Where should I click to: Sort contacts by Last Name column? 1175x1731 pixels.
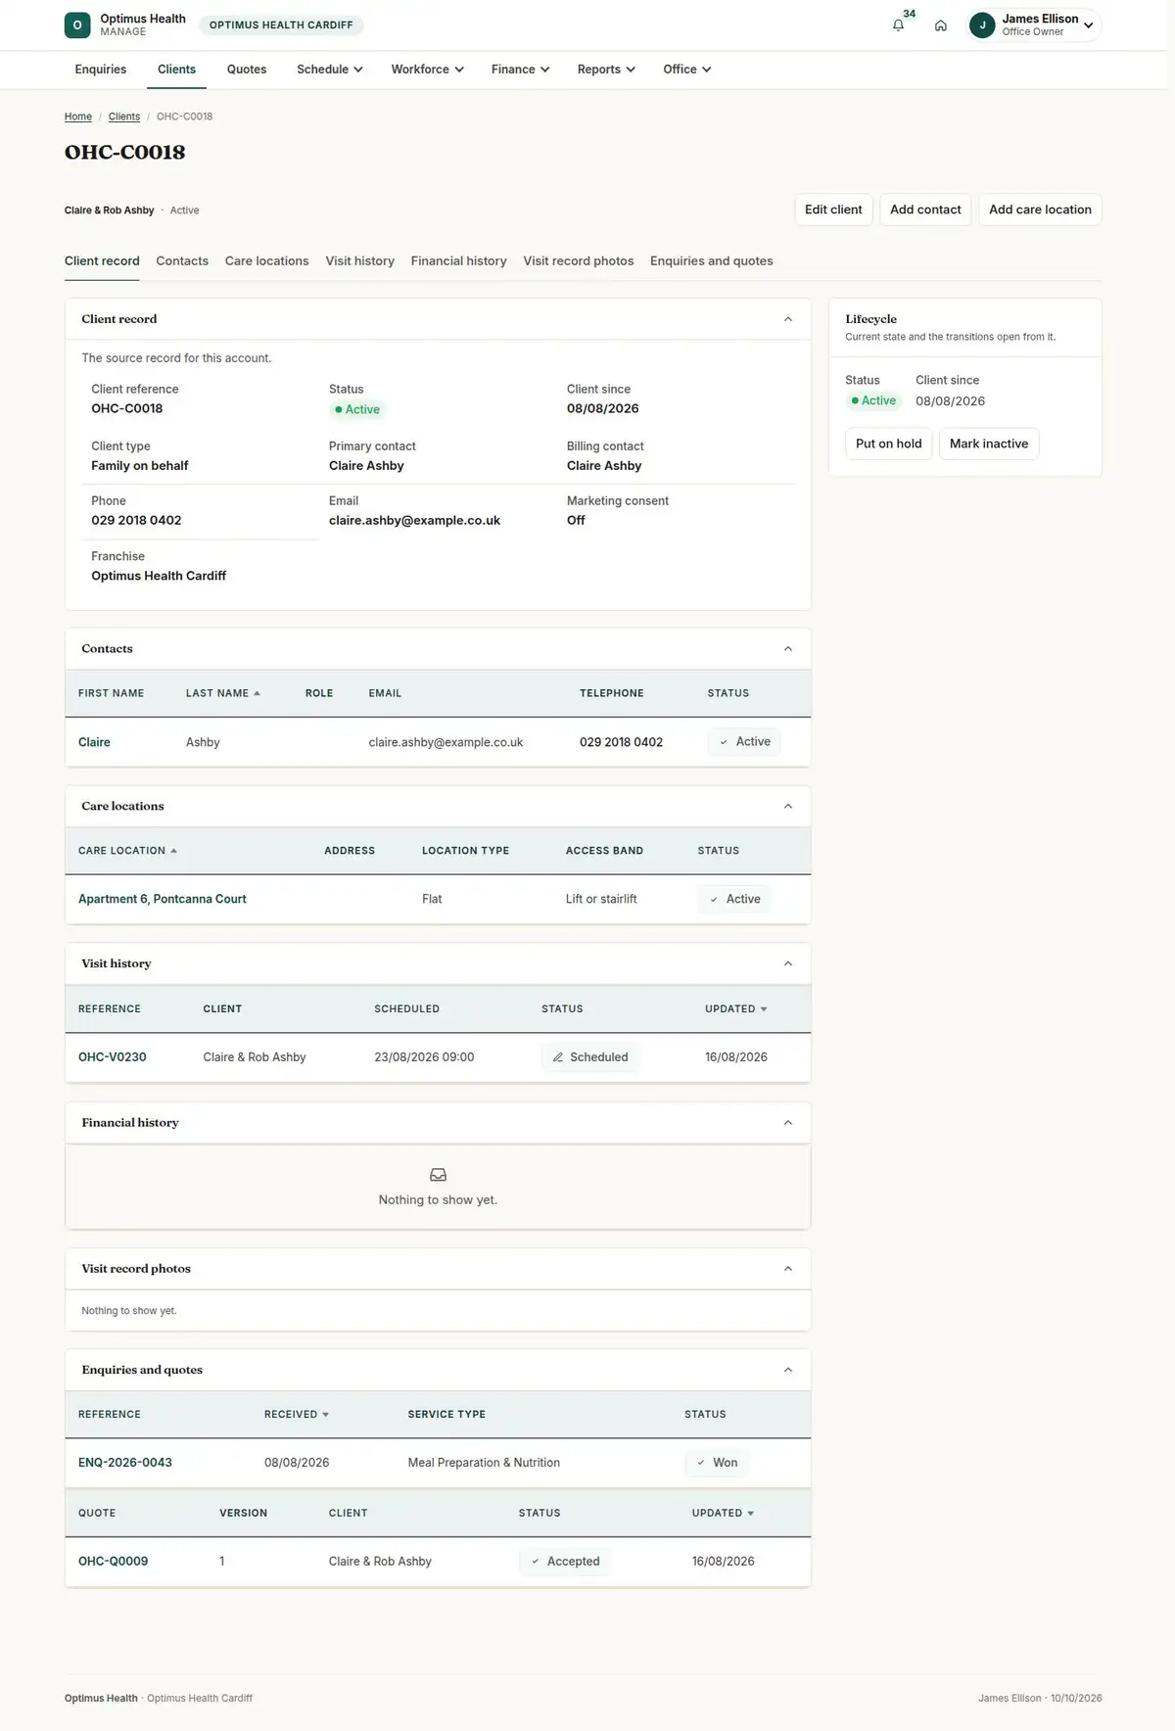click(223, 693)
